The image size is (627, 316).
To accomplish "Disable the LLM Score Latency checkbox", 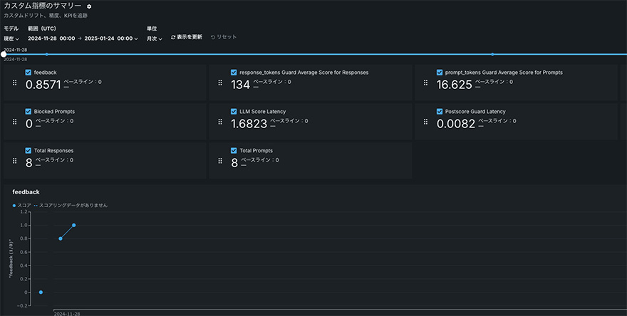I will pyautogui.click(x=234, y=112).
